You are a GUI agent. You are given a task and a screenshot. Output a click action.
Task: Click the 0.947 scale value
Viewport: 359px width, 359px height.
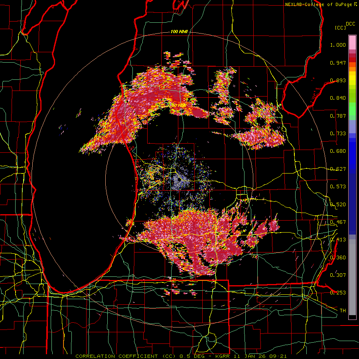point(338,63)
